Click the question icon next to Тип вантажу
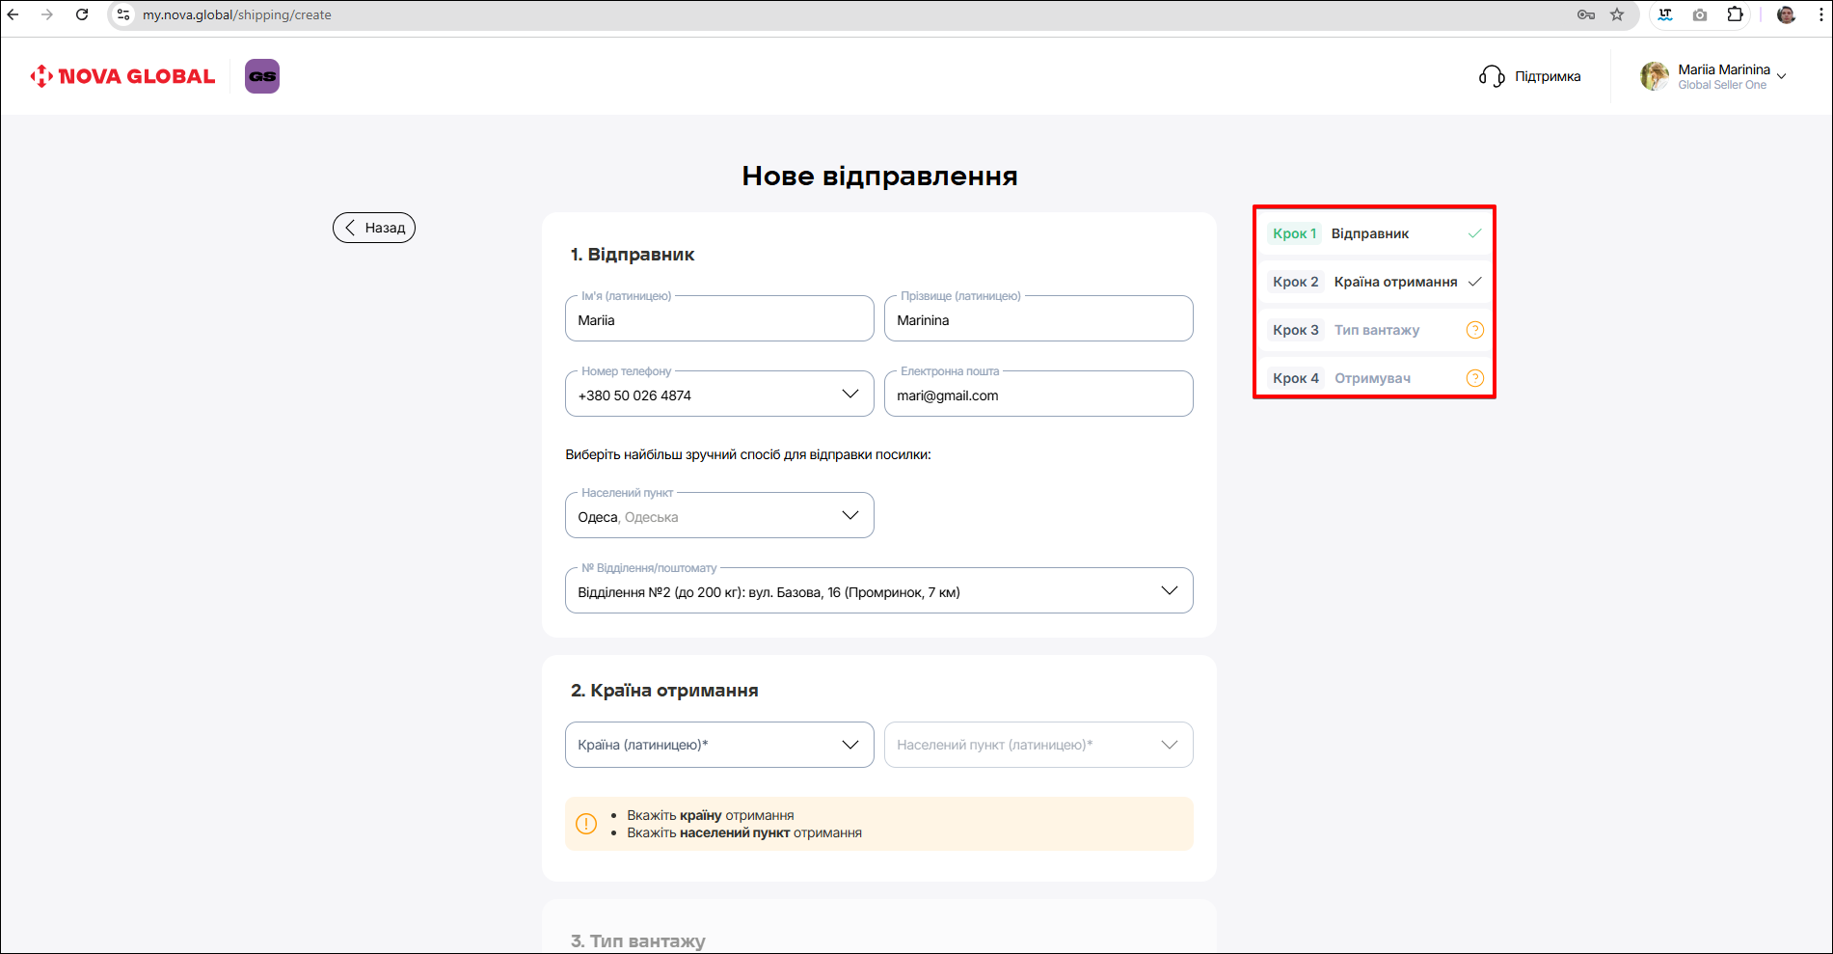Screen dimensions: 1833x954 tap(1474, 330)
